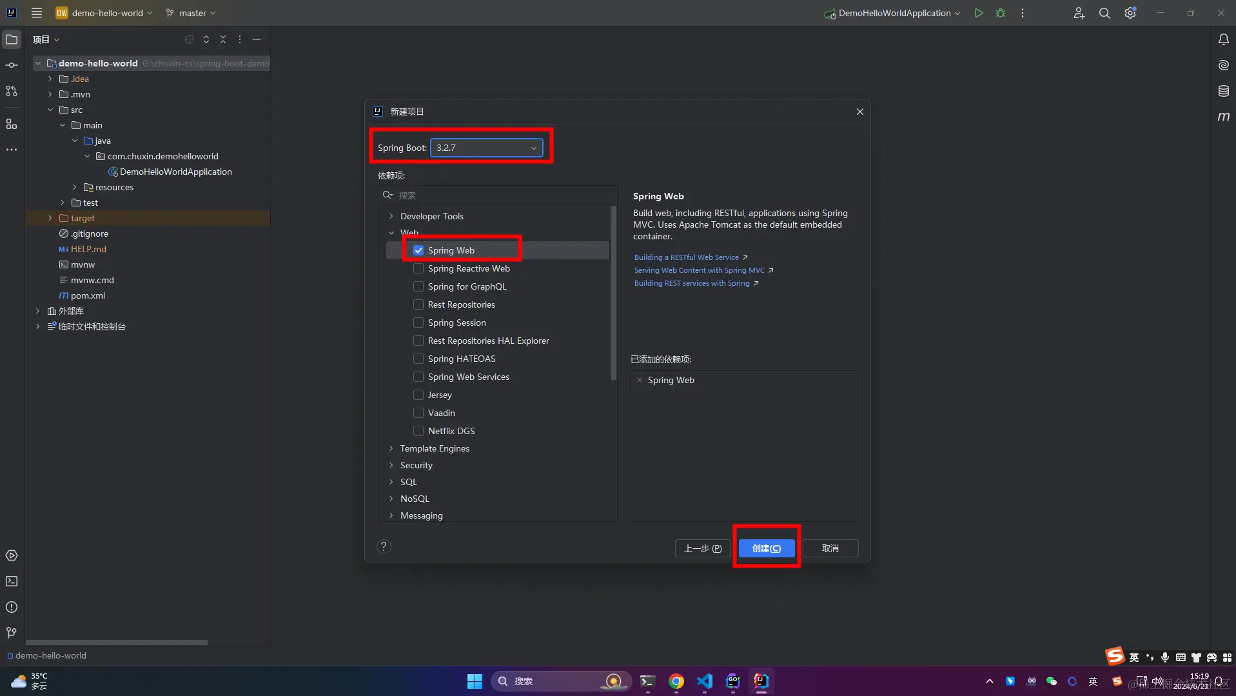The height and width of the screenshot is (696, 1236).
Task: Open the main hamburger menu
Action: pos(37,13)
